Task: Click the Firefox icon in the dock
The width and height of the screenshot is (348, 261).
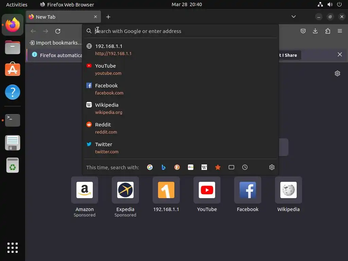Action: [13, 24]
